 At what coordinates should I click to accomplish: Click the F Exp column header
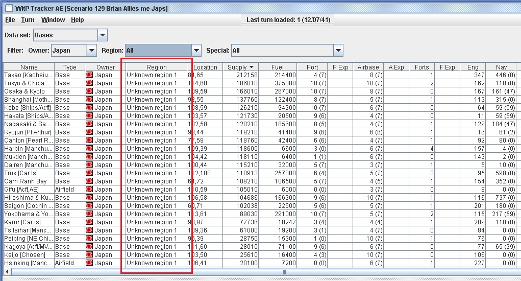pos(447,67)
